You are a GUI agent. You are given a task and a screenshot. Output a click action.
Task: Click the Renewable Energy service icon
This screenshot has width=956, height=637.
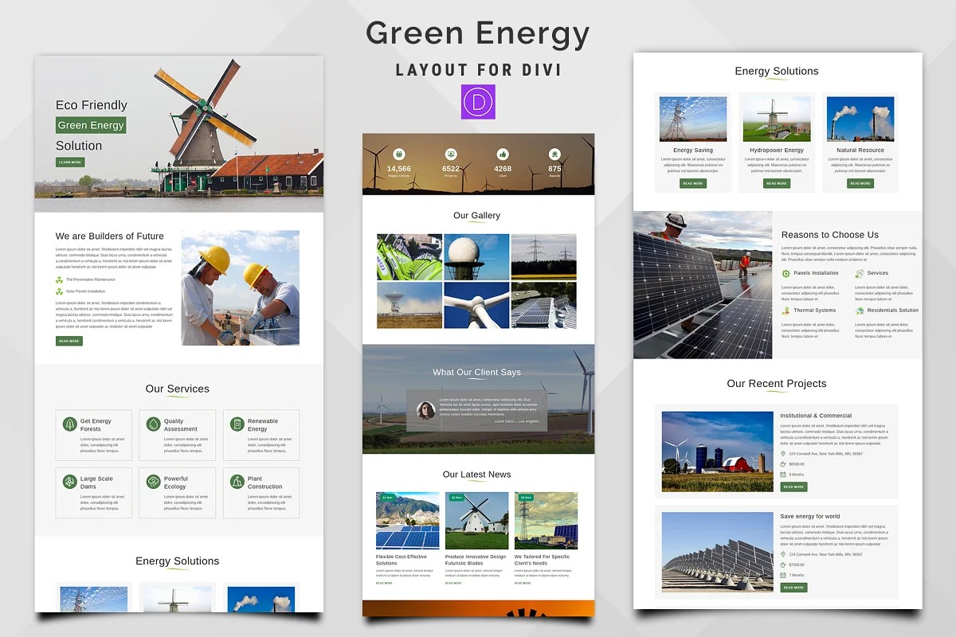pos(237,424)
